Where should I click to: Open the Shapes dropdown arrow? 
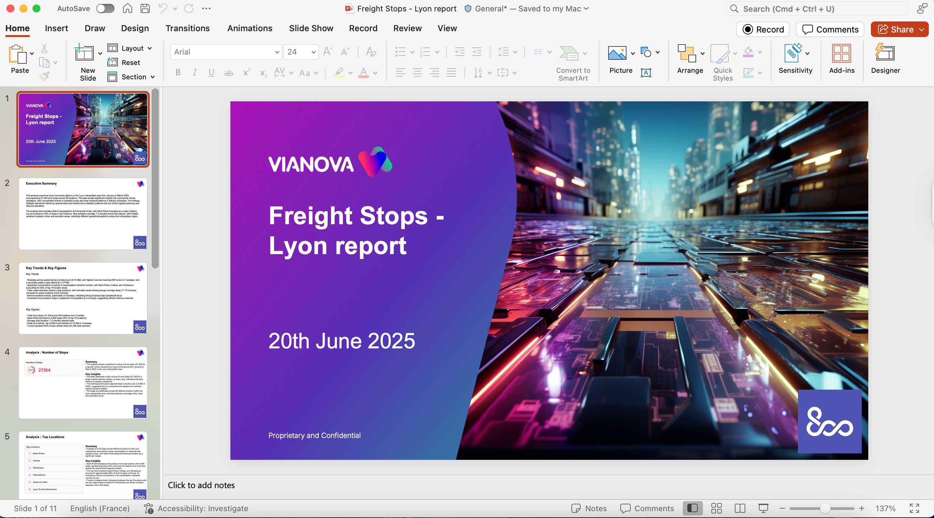[x=657, y=52]
